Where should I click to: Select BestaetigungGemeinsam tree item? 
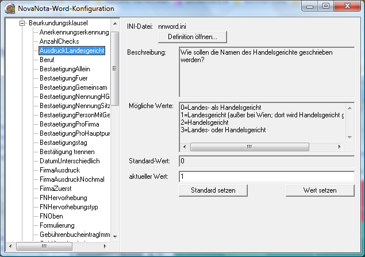click(74, 87)
